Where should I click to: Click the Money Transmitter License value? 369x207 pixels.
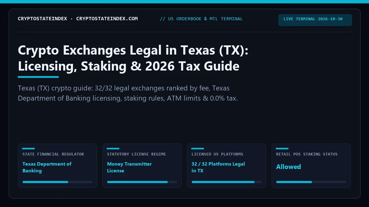[129, 167]
